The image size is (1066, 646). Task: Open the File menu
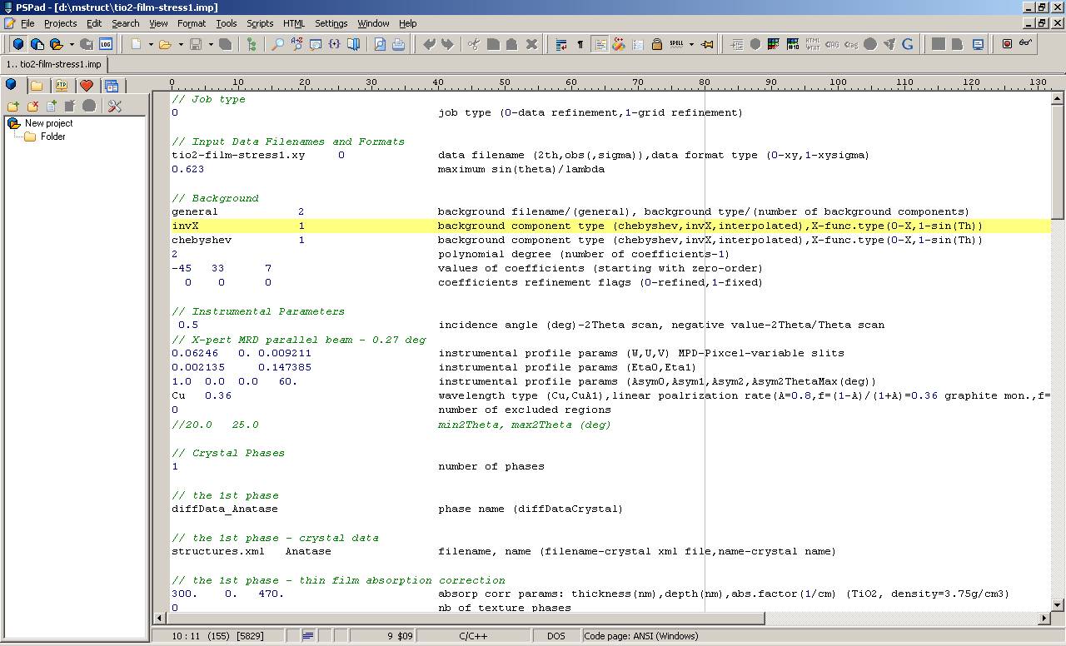pyautogui.click(x=27, y=23)
